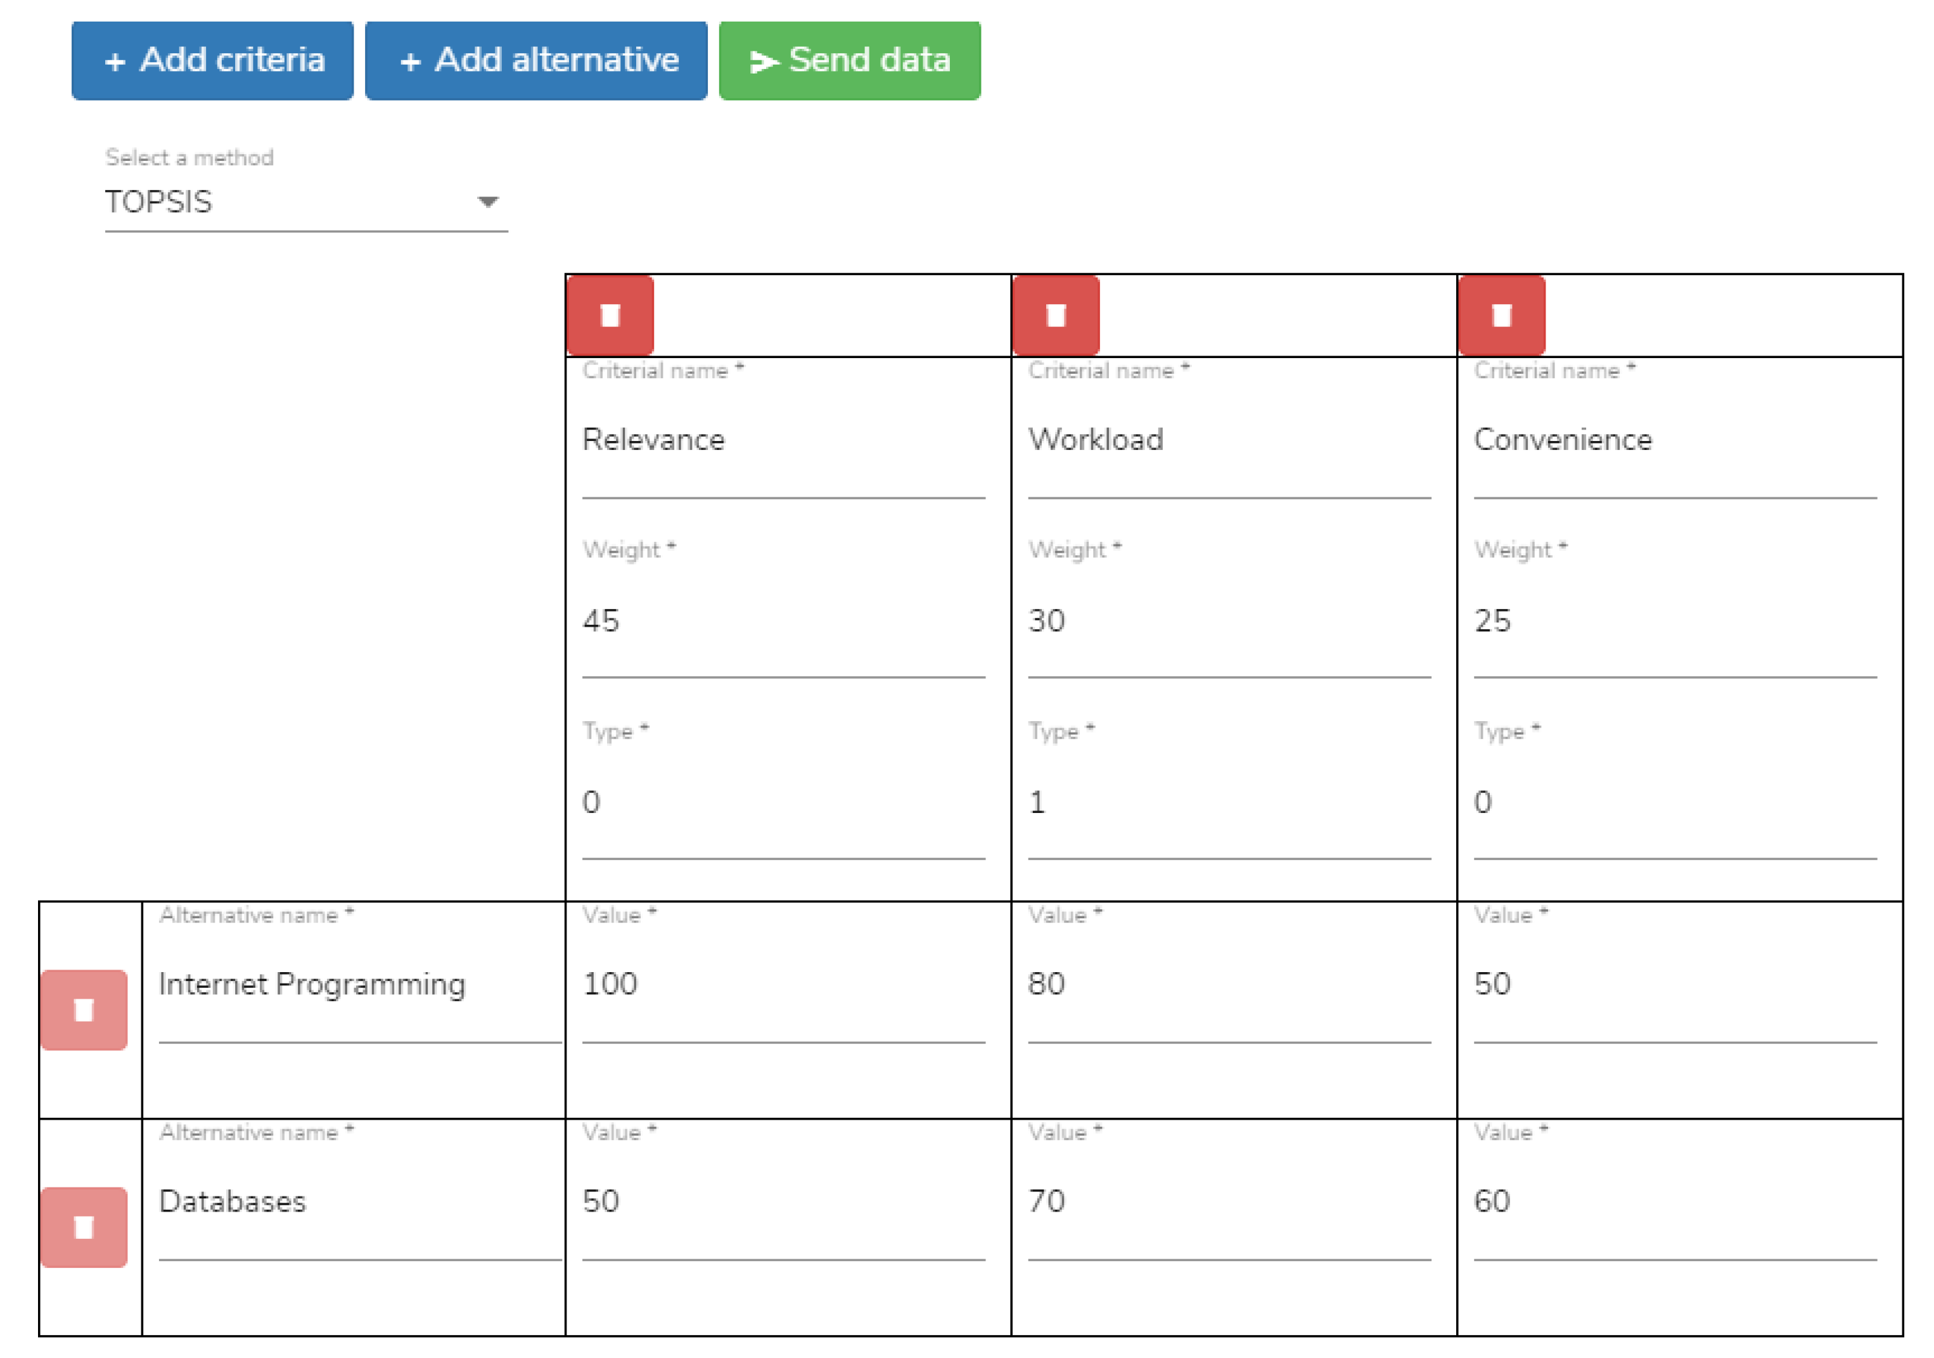Remove the Internet Programming alternative row
1934x1358 pixels.
coord(84,1009)
